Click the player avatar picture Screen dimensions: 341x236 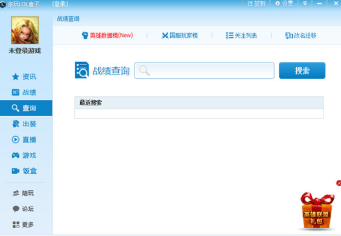(25, 30)
